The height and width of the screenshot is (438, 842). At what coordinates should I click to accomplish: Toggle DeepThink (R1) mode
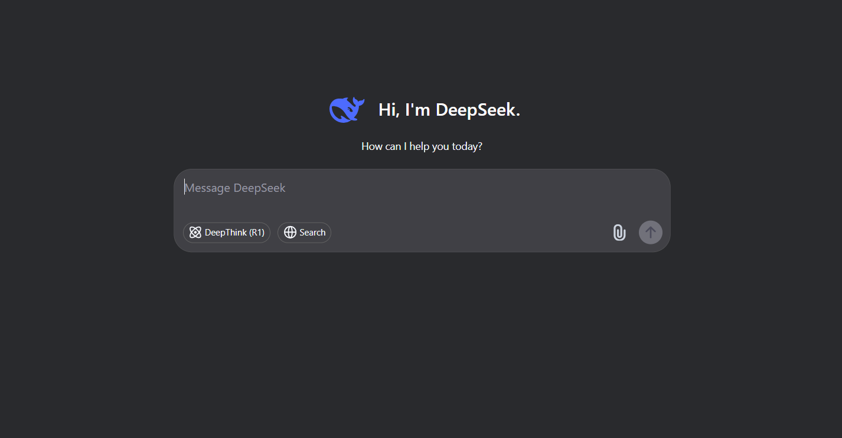tap(227, 233)
